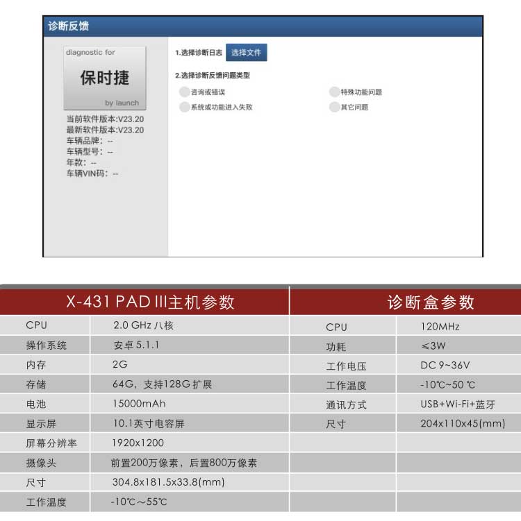This screenshot has width=521, height=521.
Task: Click the 前置200万像素 camera spec cell
Action: 183,463
